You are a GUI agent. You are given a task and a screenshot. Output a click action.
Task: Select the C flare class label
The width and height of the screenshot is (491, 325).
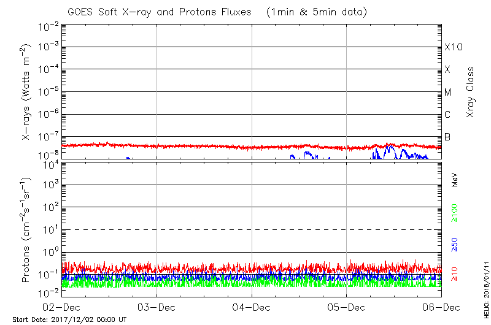(x=447, y=115)
